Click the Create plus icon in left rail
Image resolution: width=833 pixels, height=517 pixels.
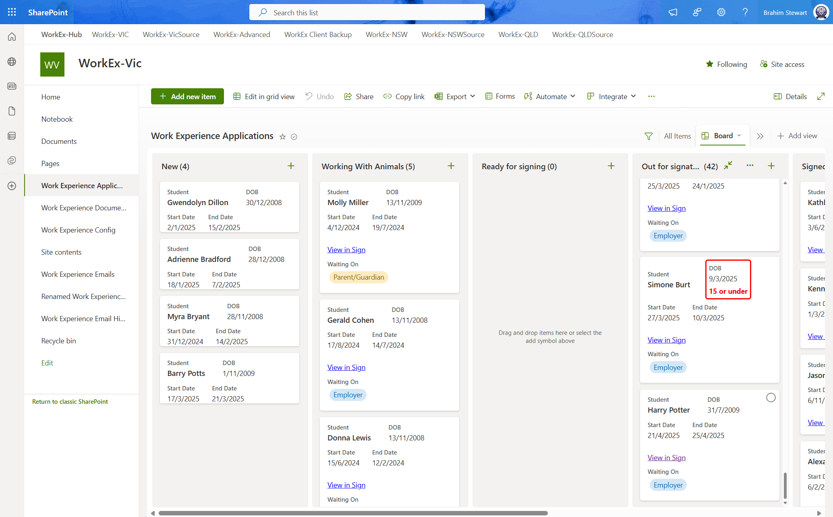coord(12,186)
